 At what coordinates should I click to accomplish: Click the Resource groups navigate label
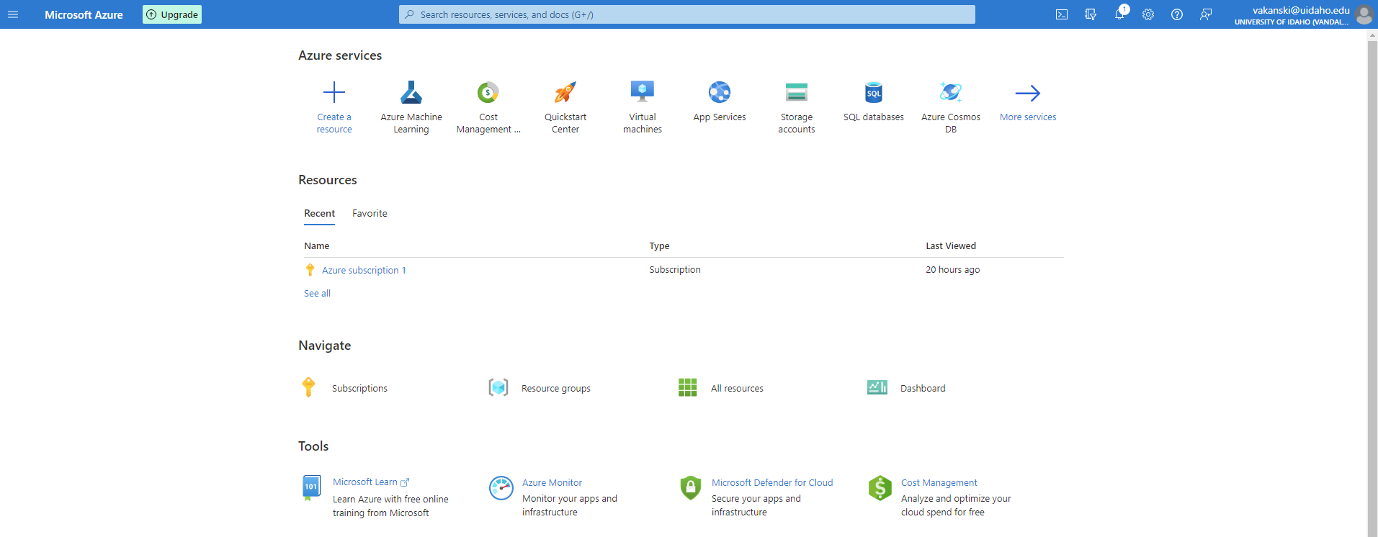pyautogui.click(x=556, y=388)
